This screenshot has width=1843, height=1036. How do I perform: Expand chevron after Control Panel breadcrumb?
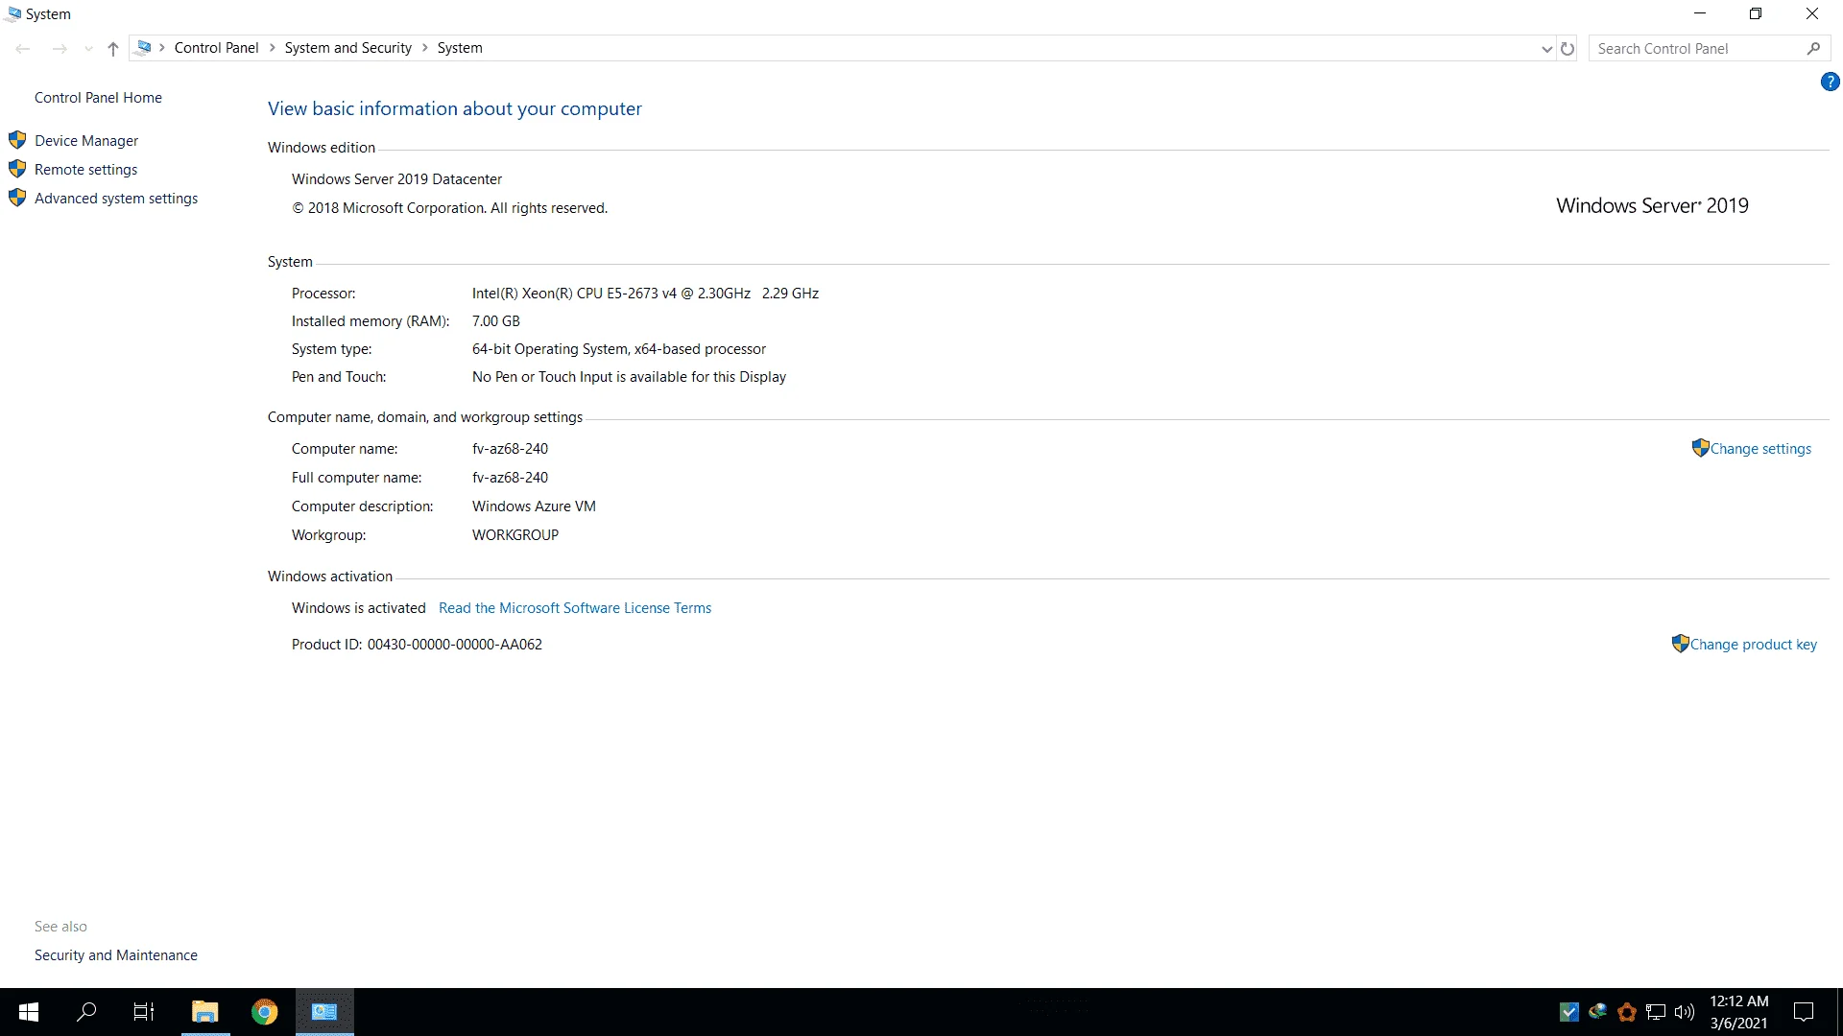273,48
